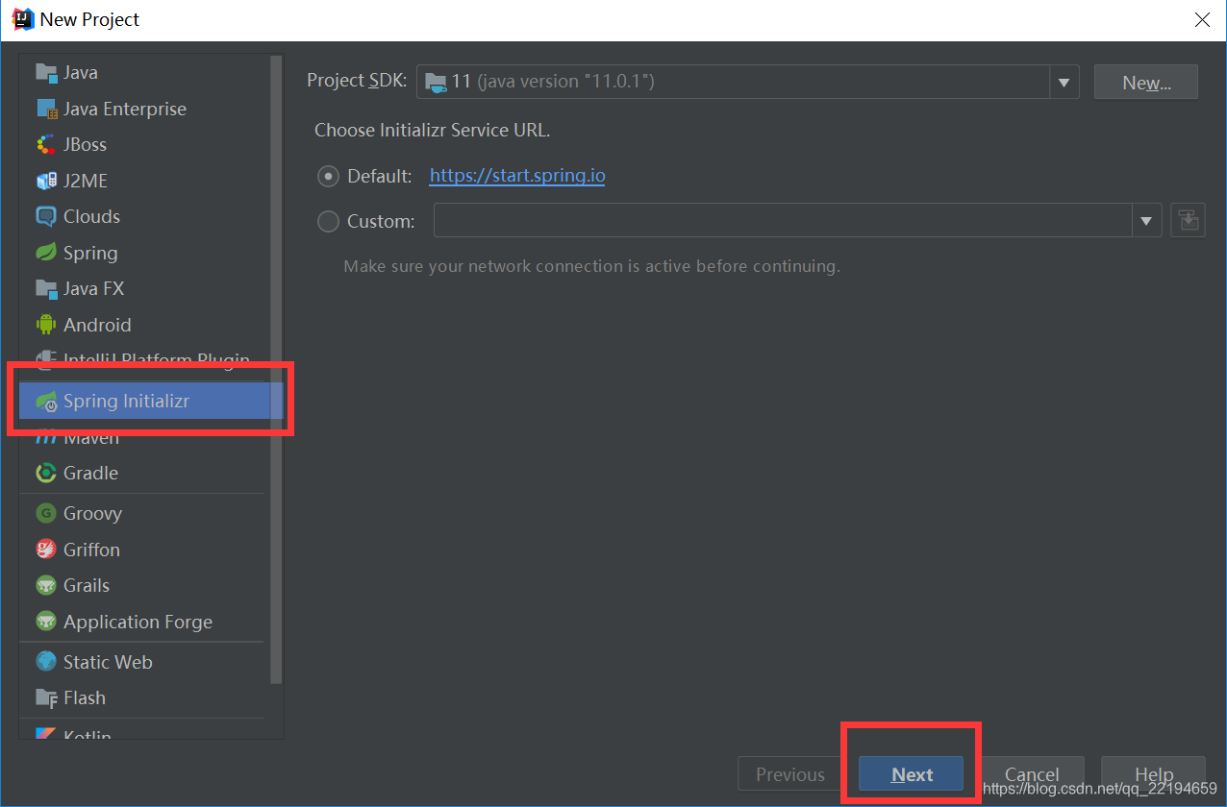Open the https://start.spring.io link

click(x=517, y=176)
